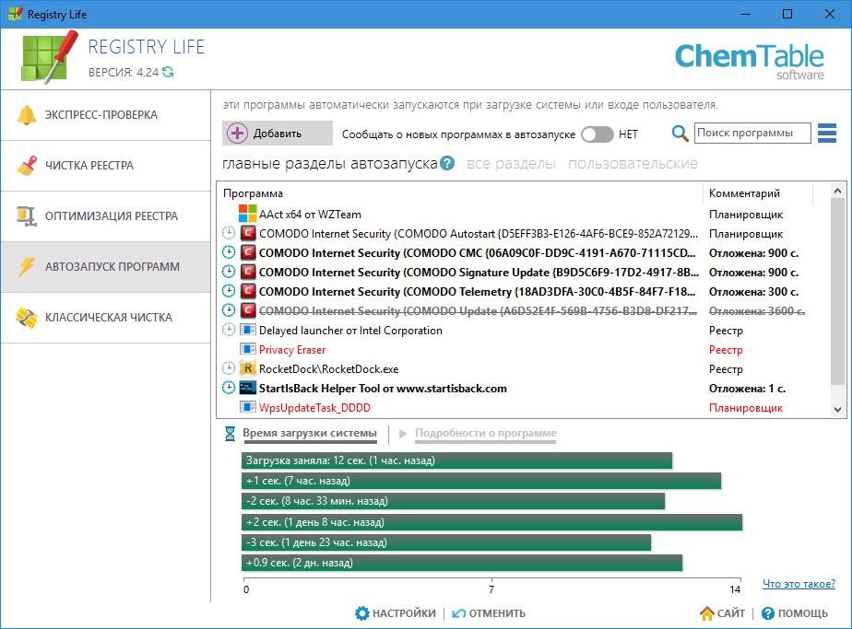Viewport: 852px width, 629px height.
Task: Click the list scrollbar down arrow
Action: pyautogui.click(x=837, y=410)
